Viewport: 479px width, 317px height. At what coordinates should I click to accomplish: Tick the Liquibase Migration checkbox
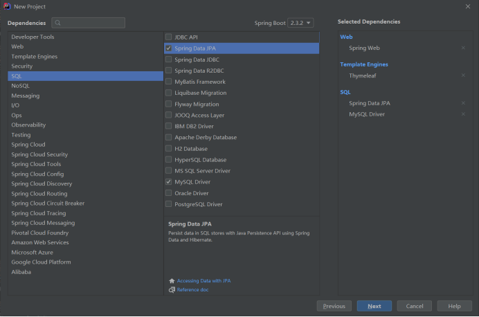click(x=168, y=93)
